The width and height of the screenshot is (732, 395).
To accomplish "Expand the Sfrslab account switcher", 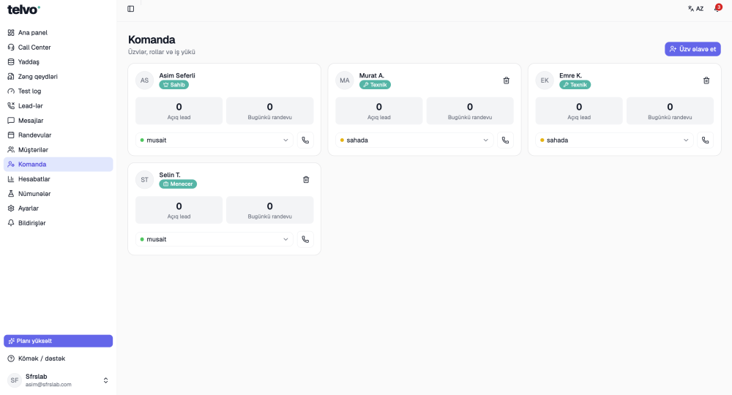I will coord(105,380).
